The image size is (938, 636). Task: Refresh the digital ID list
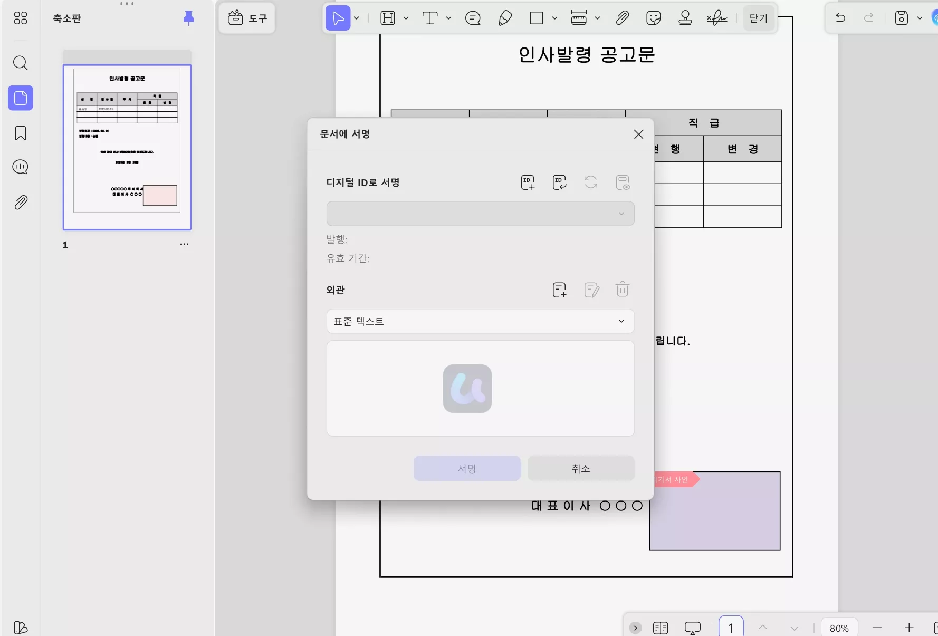tap(591, 182)
